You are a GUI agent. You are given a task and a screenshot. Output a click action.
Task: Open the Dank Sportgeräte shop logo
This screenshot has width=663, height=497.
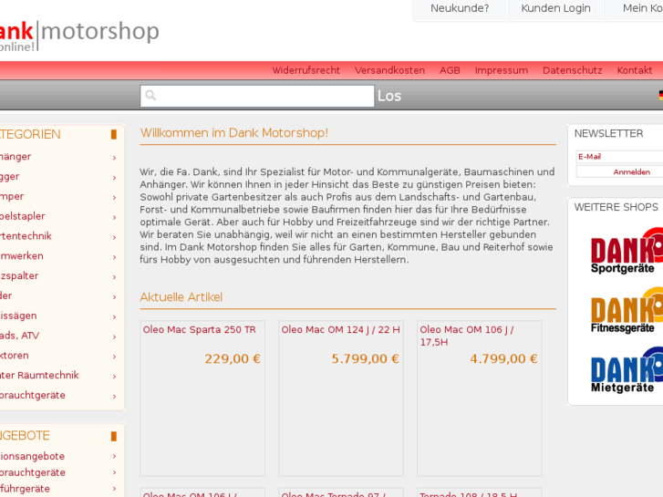(627, 251)
